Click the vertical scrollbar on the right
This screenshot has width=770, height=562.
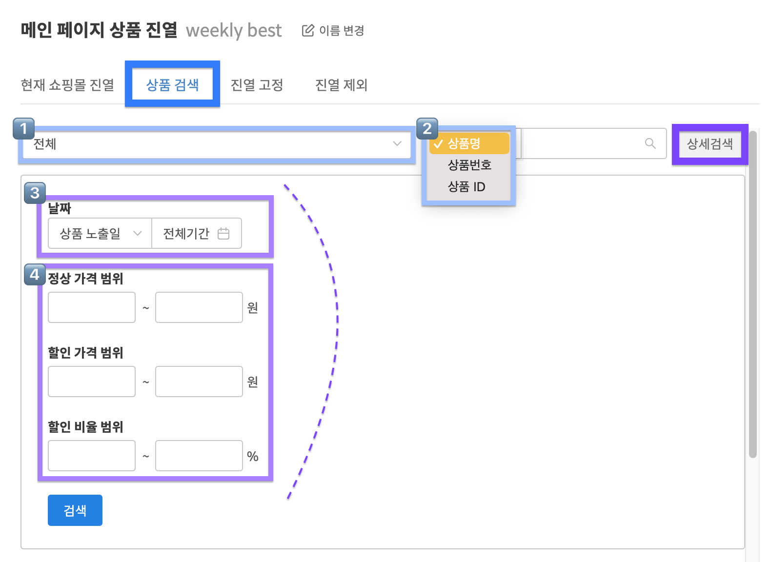click(753, 293)
